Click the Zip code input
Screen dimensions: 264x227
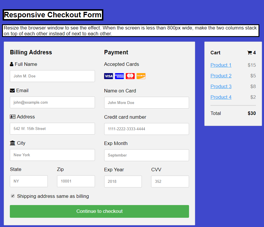76,181
